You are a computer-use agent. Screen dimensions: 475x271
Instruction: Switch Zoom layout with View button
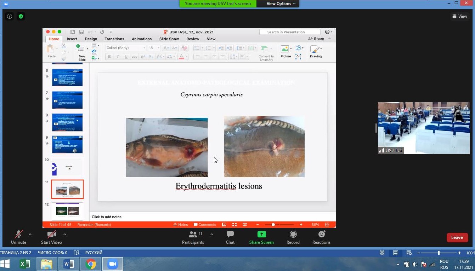tap(459, 16)
